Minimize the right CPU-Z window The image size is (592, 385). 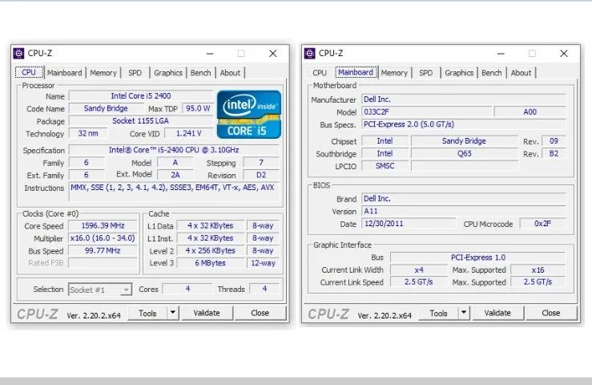pos(501,54)
